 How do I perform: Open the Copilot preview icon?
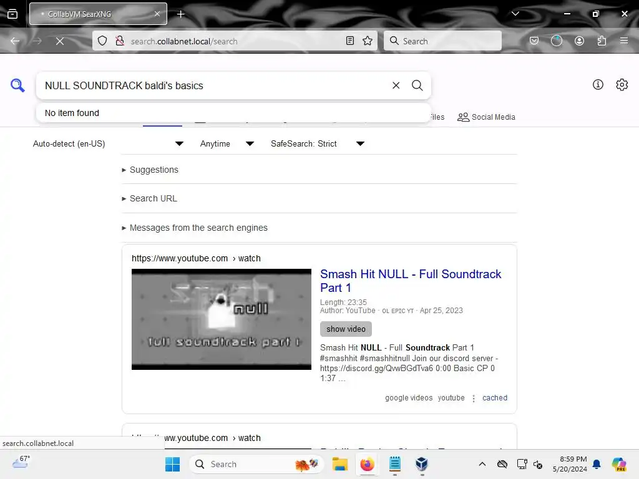click(619, 464)
